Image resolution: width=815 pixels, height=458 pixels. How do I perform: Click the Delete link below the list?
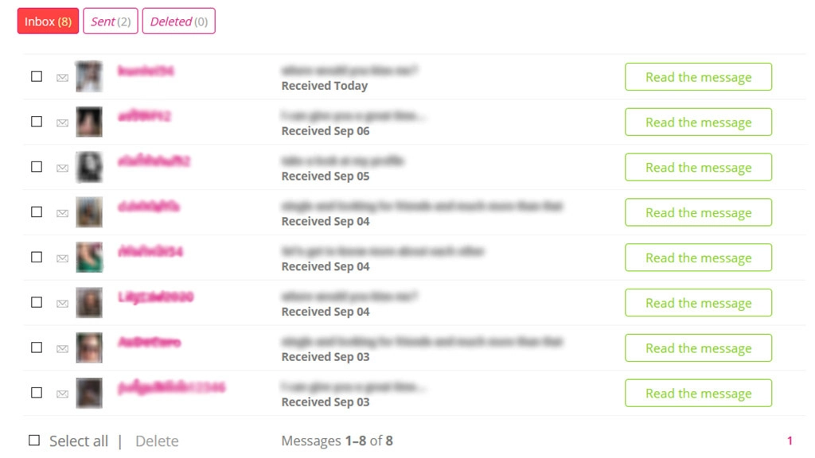(157, 441)
